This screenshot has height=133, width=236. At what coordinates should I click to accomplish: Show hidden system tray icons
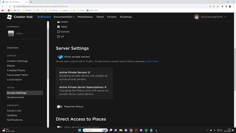(207, 130)
